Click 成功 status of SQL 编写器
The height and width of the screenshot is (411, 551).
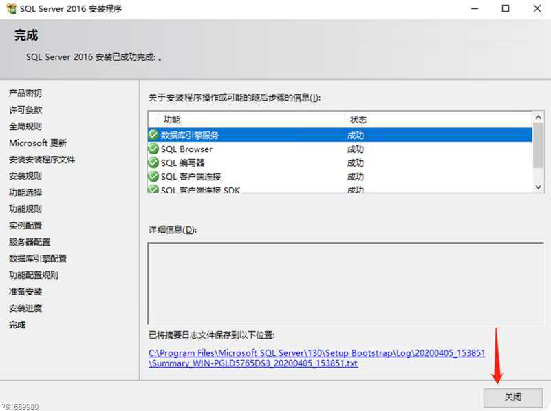click(x=355, y=162)
